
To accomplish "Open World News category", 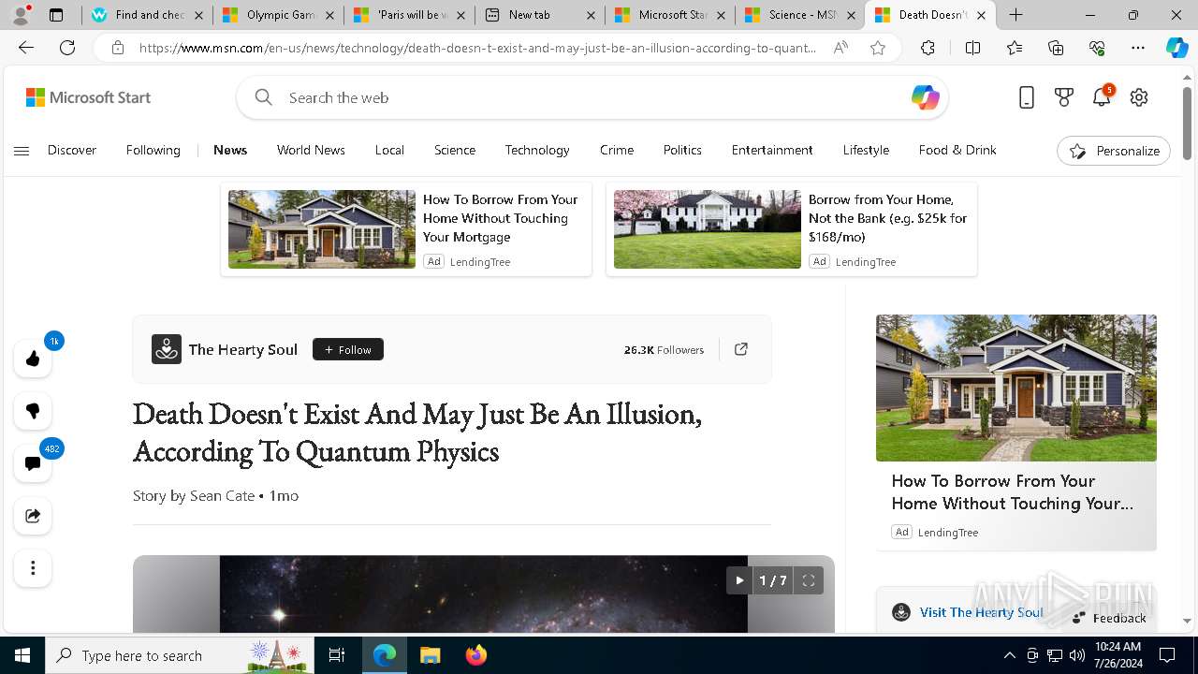I will click(x=311, y=150).
